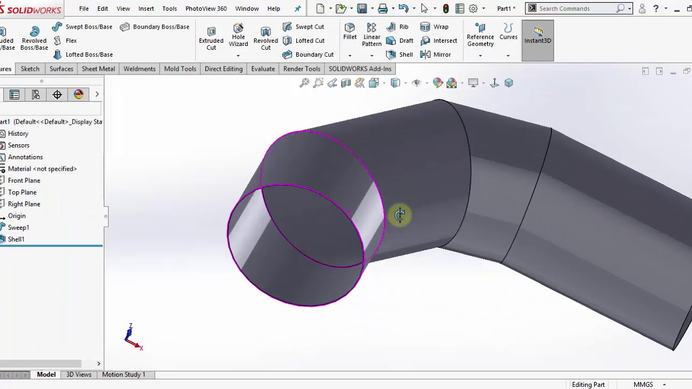The image size is (692, 389).
Task: Switch to the Sheet Metal tab
Action: click(98, 69)
